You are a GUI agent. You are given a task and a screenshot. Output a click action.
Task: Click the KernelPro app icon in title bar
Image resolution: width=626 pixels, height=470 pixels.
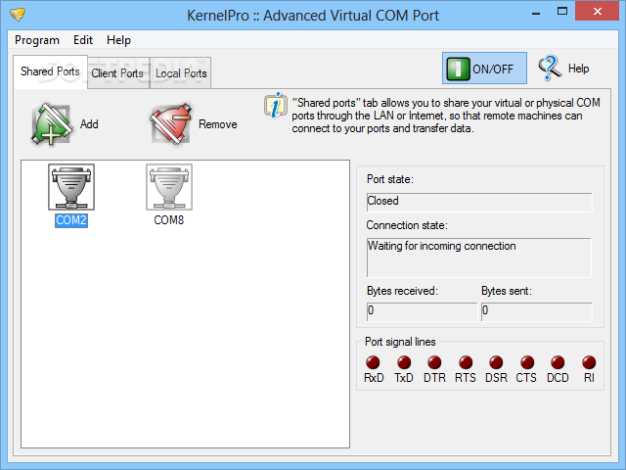pyautogui.click(x=18, y=16)
